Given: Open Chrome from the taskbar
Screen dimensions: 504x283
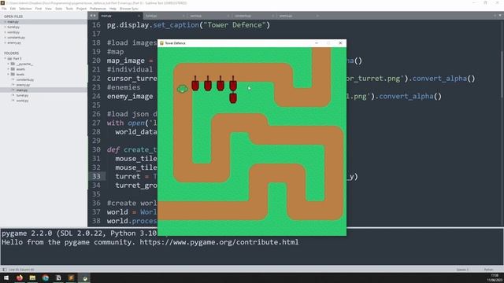Looking at the screenshot, I should 46,277.
